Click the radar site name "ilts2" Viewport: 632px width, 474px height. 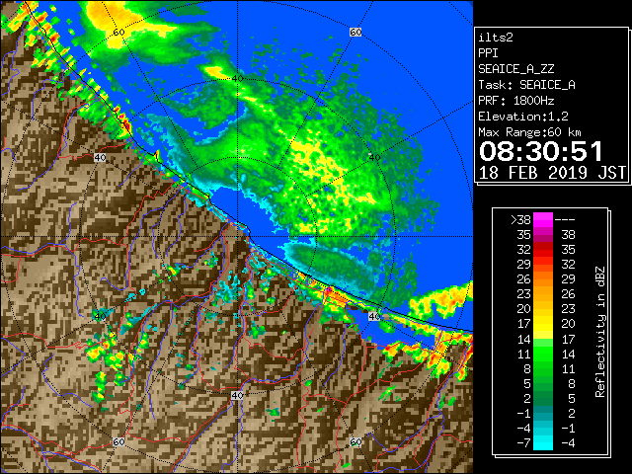[x=496, y=38]
